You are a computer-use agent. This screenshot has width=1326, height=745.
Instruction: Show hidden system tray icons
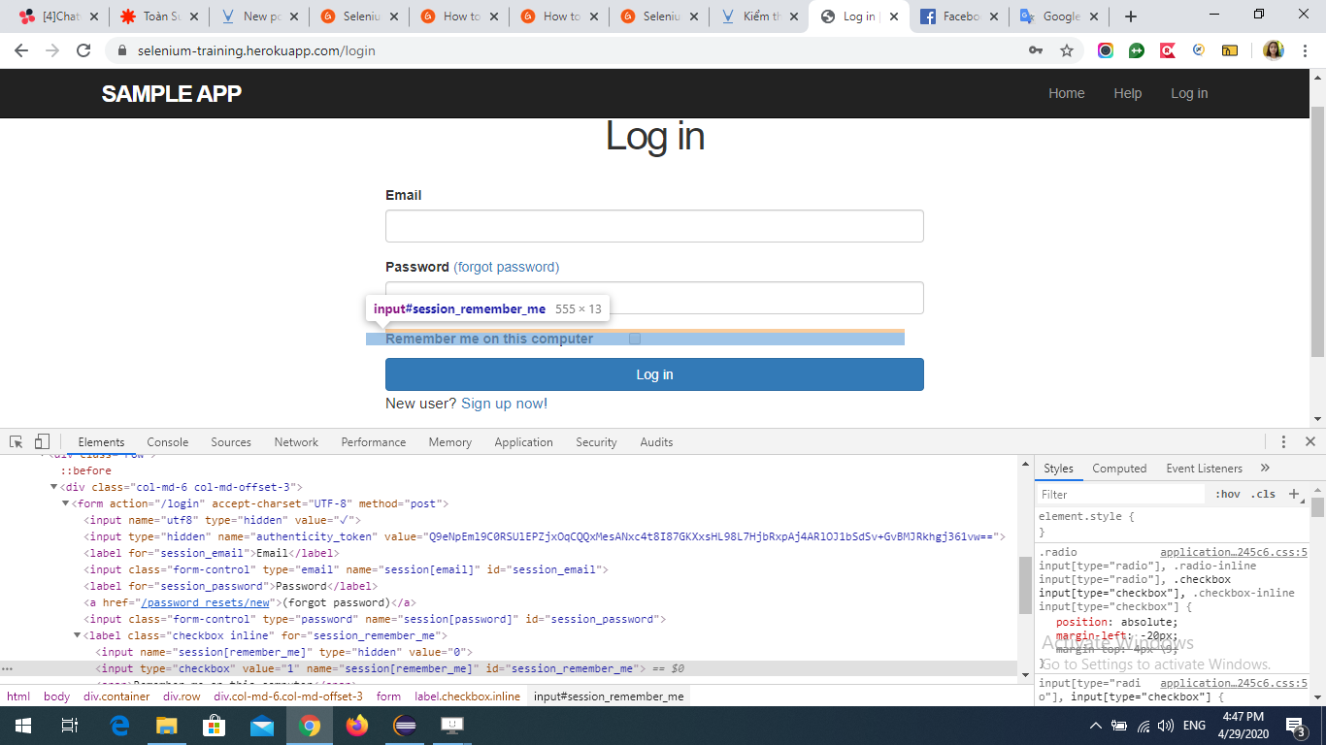coord(1096,726)
